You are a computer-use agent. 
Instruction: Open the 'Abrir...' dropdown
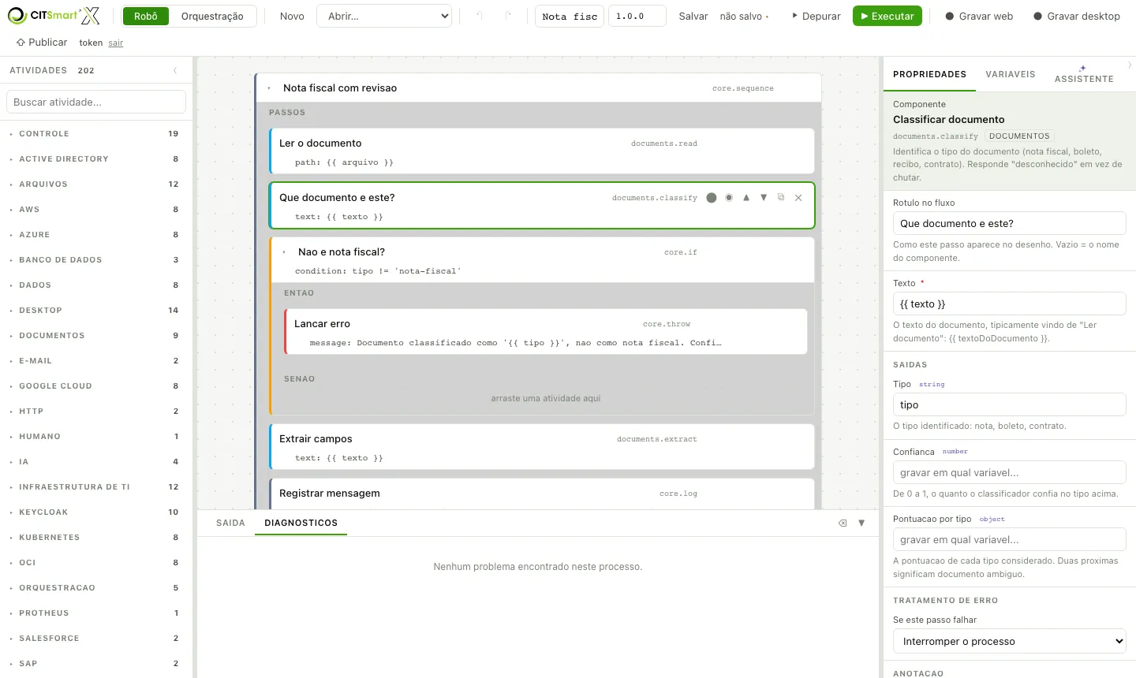[x=384, y=16]
